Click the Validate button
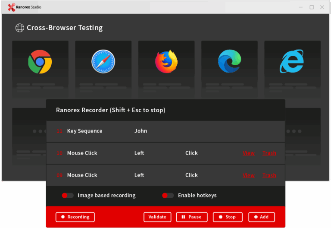The width and height of the screenshot is (331, 228). coord(157,217)
